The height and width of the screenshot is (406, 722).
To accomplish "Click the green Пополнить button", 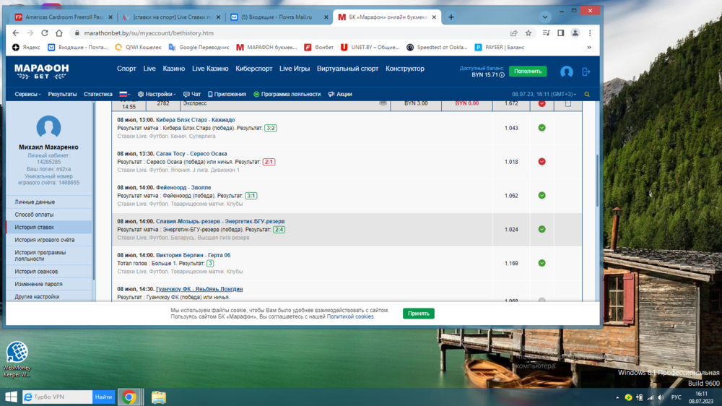I will click(527, 72).
